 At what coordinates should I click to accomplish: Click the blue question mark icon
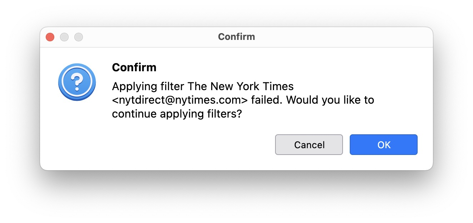click(x=77, y=82)
